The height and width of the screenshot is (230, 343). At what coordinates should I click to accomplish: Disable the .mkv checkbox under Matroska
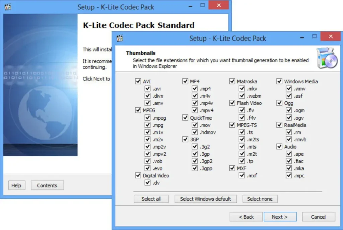pos(242,88)
